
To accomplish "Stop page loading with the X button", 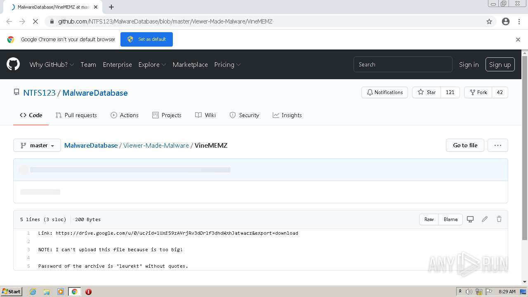I will [x=35, y=21].
